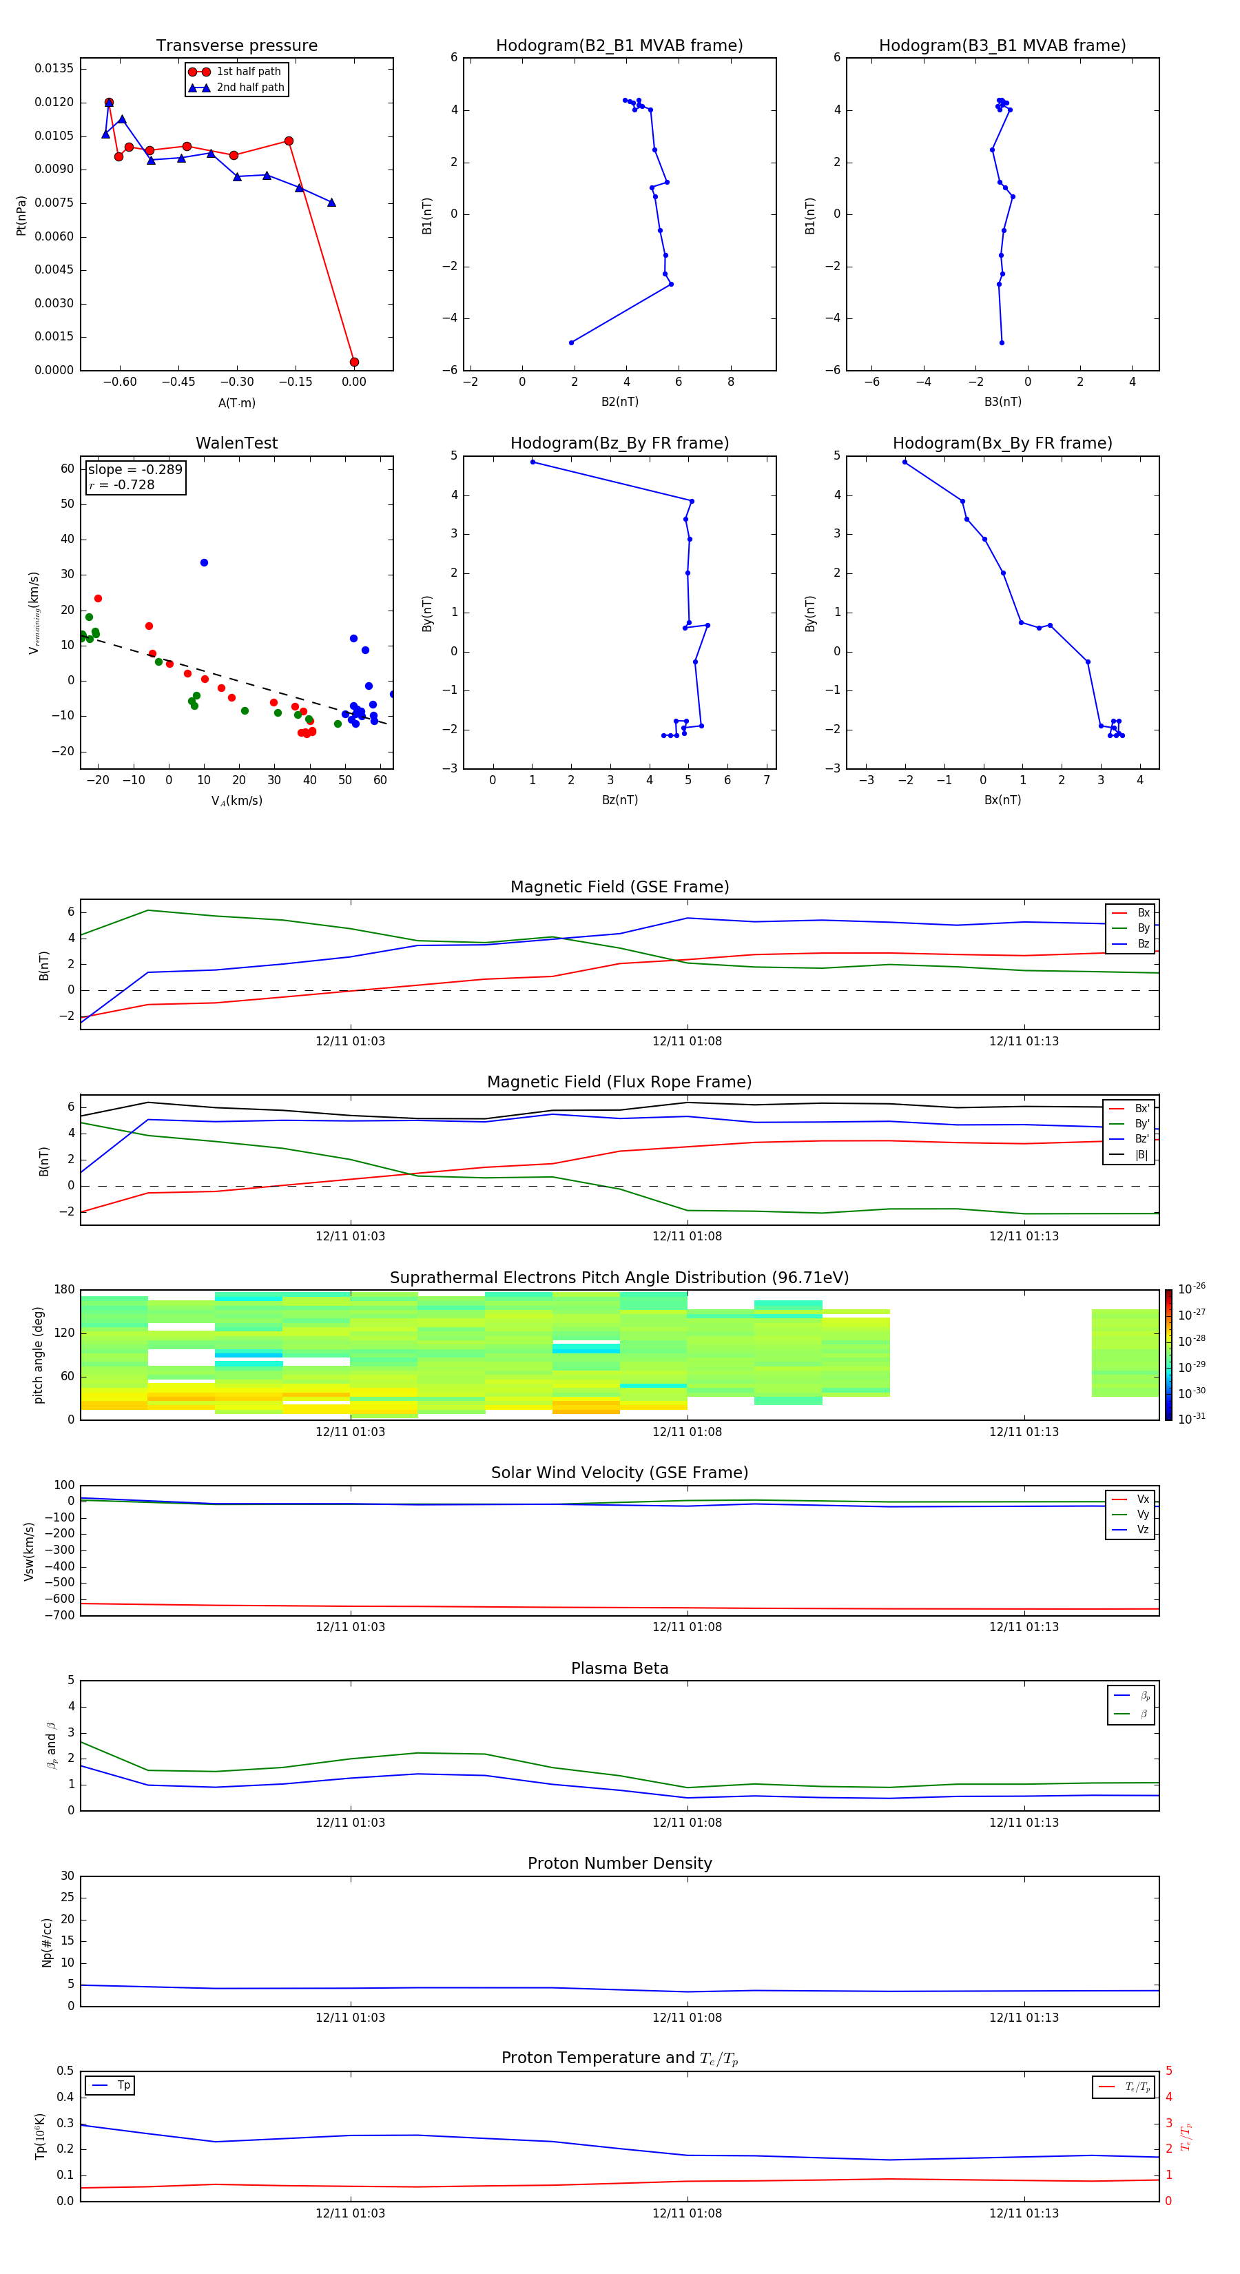
Task: Click the 'pitch angle (deg)' axis label
Action: tap(38, 1355)
